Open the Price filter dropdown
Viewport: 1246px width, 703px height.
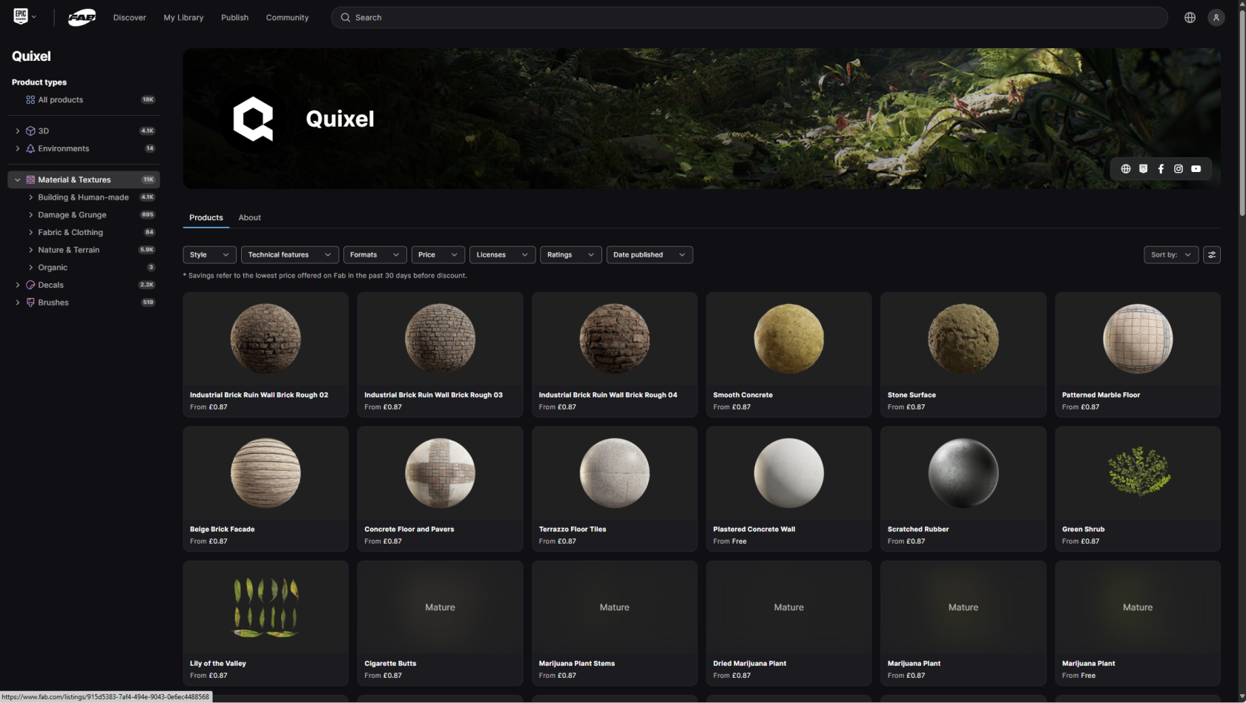[x=438, y=254]
